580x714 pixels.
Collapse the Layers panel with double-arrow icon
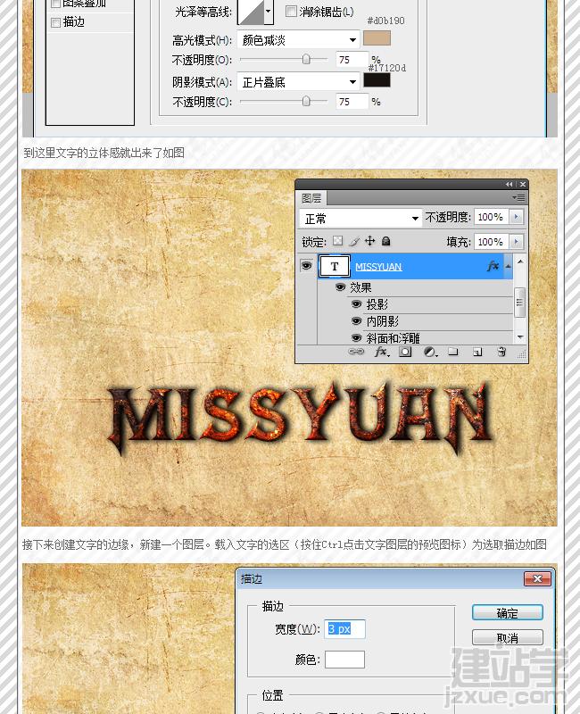pos(509,185)
